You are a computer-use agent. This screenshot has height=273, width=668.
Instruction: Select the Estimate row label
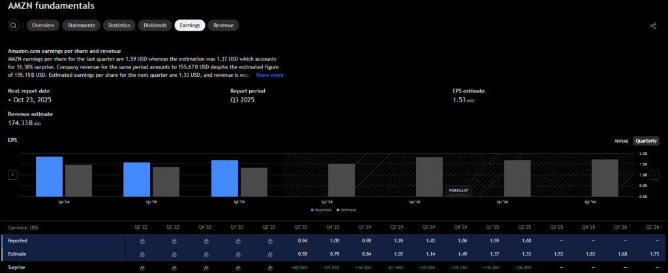coord(16,254)
